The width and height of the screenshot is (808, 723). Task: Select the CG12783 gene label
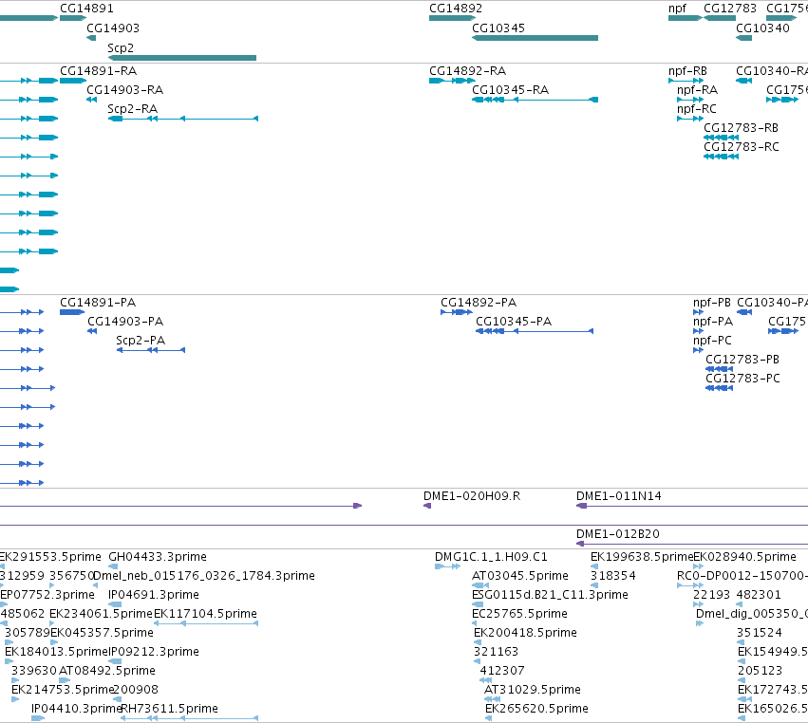(x=730, y=9)
